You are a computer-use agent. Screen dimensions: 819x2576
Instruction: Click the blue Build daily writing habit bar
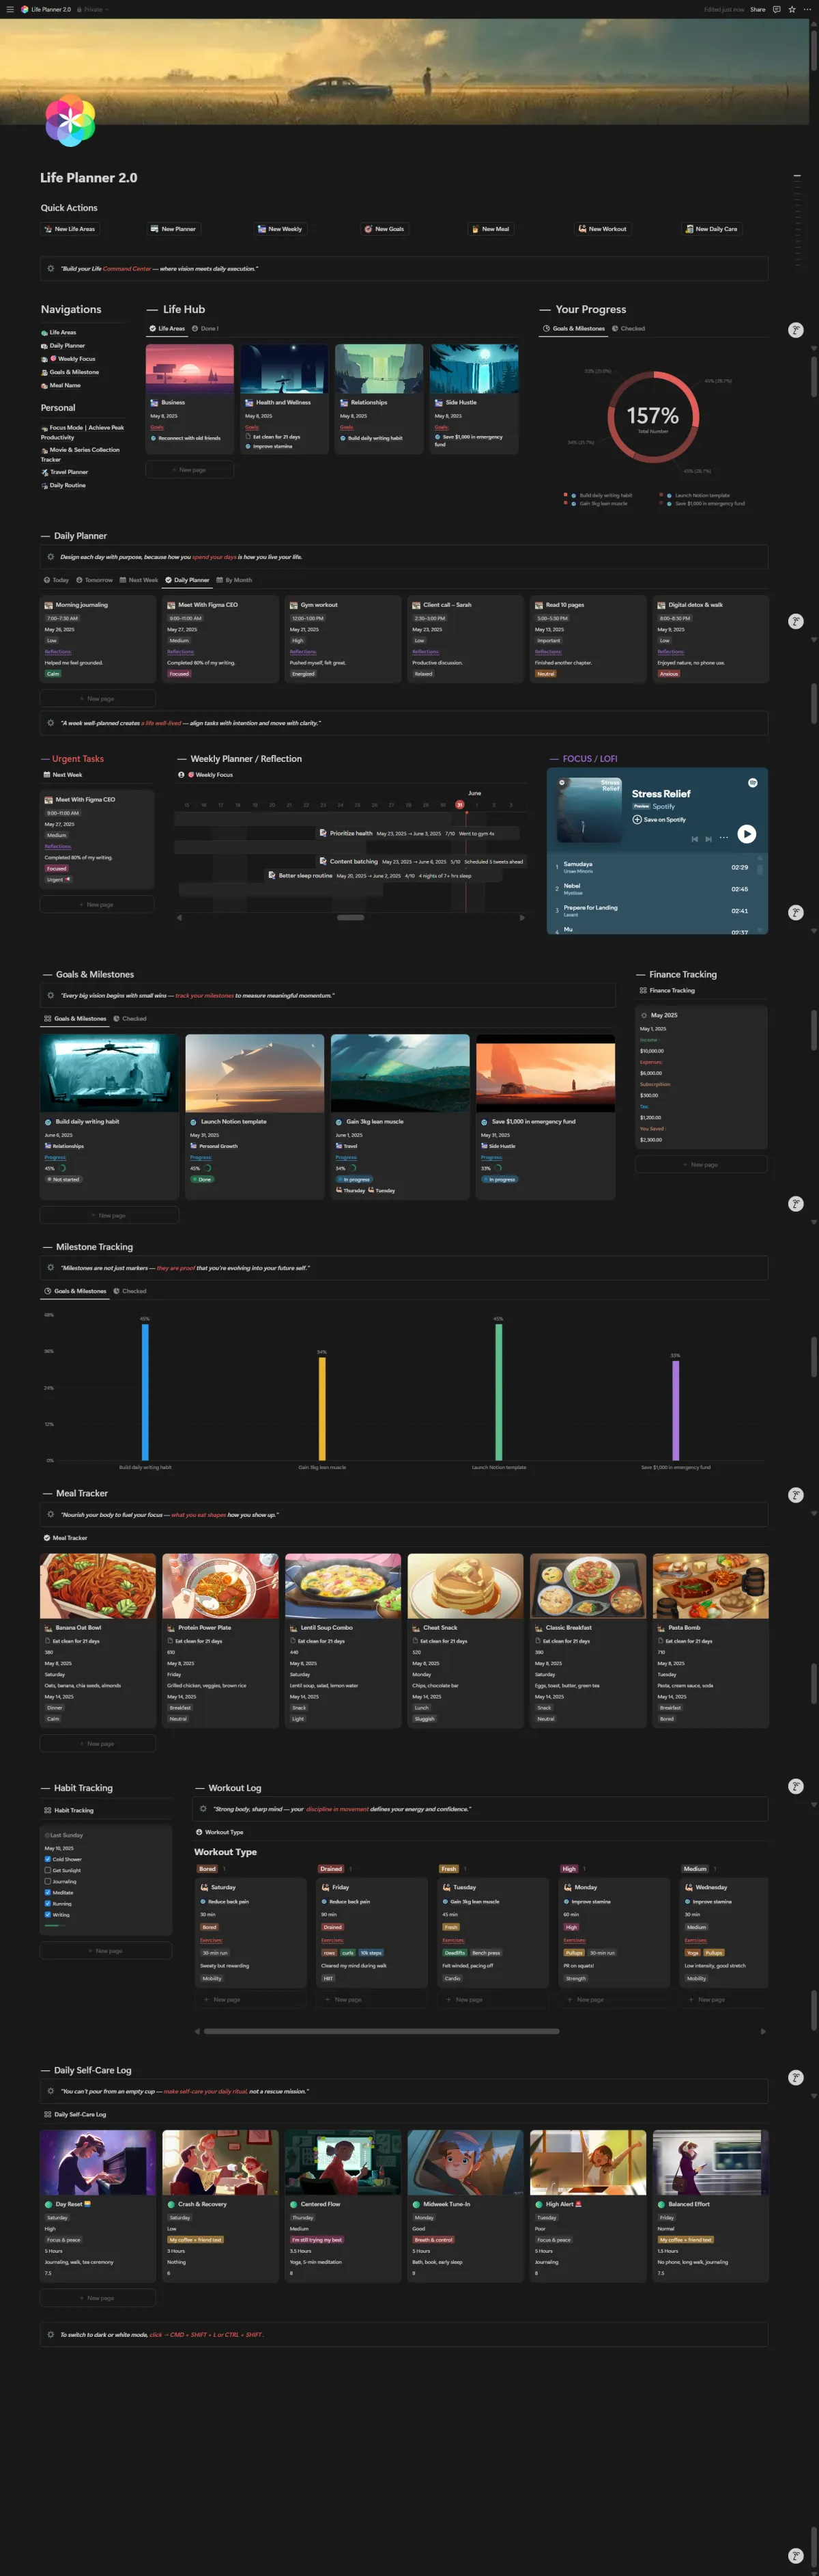pos(145,1392)
